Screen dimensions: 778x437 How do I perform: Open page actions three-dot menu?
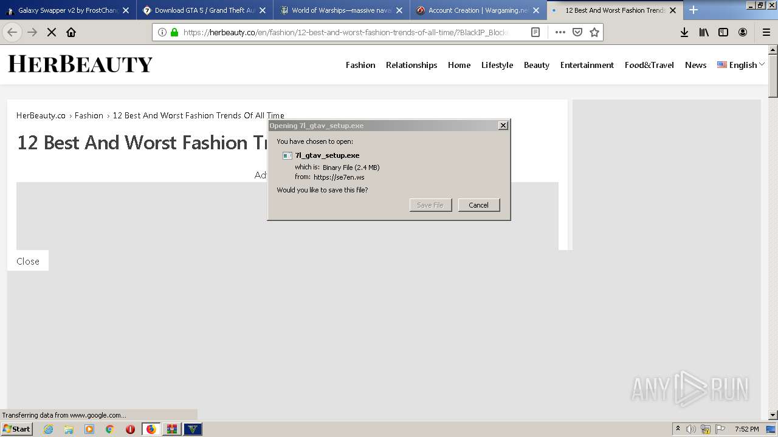pos(560,33)
